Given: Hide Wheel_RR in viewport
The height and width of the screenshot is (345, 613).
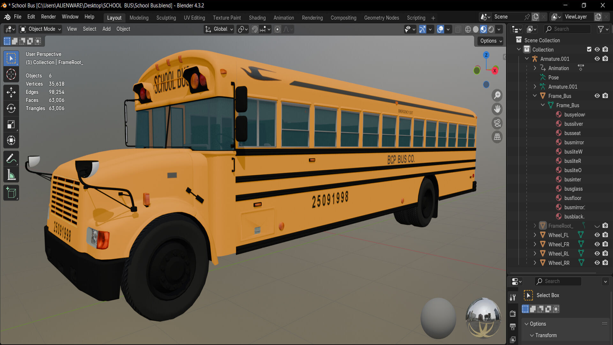Looking at the screenshot, I should pos(597,263).
